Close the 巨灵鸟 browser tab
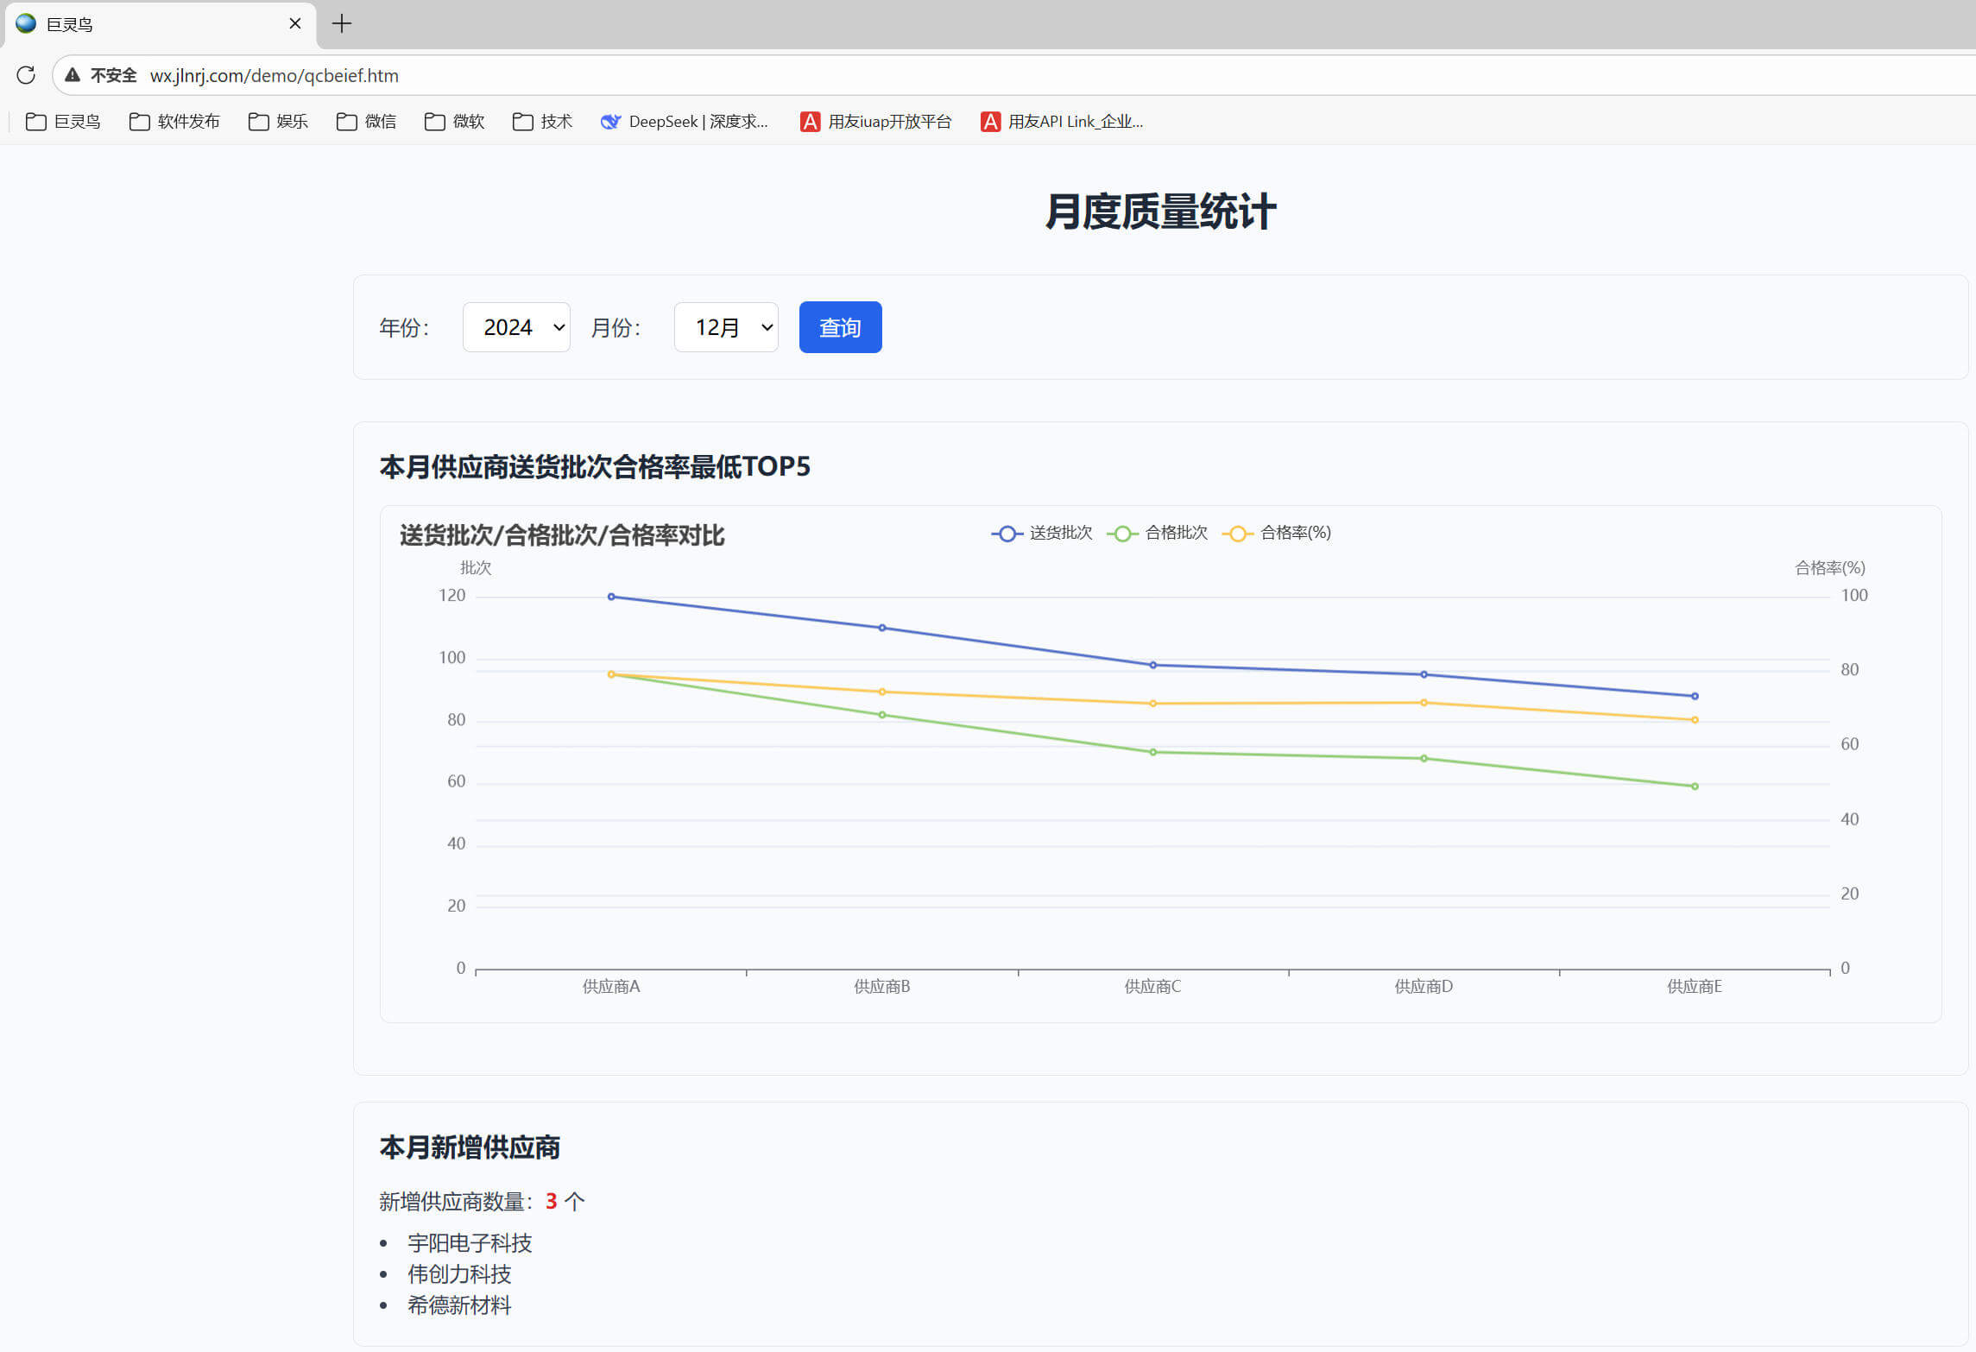This screenshot has width=1976, height=1352. click(x=295, y=23)
